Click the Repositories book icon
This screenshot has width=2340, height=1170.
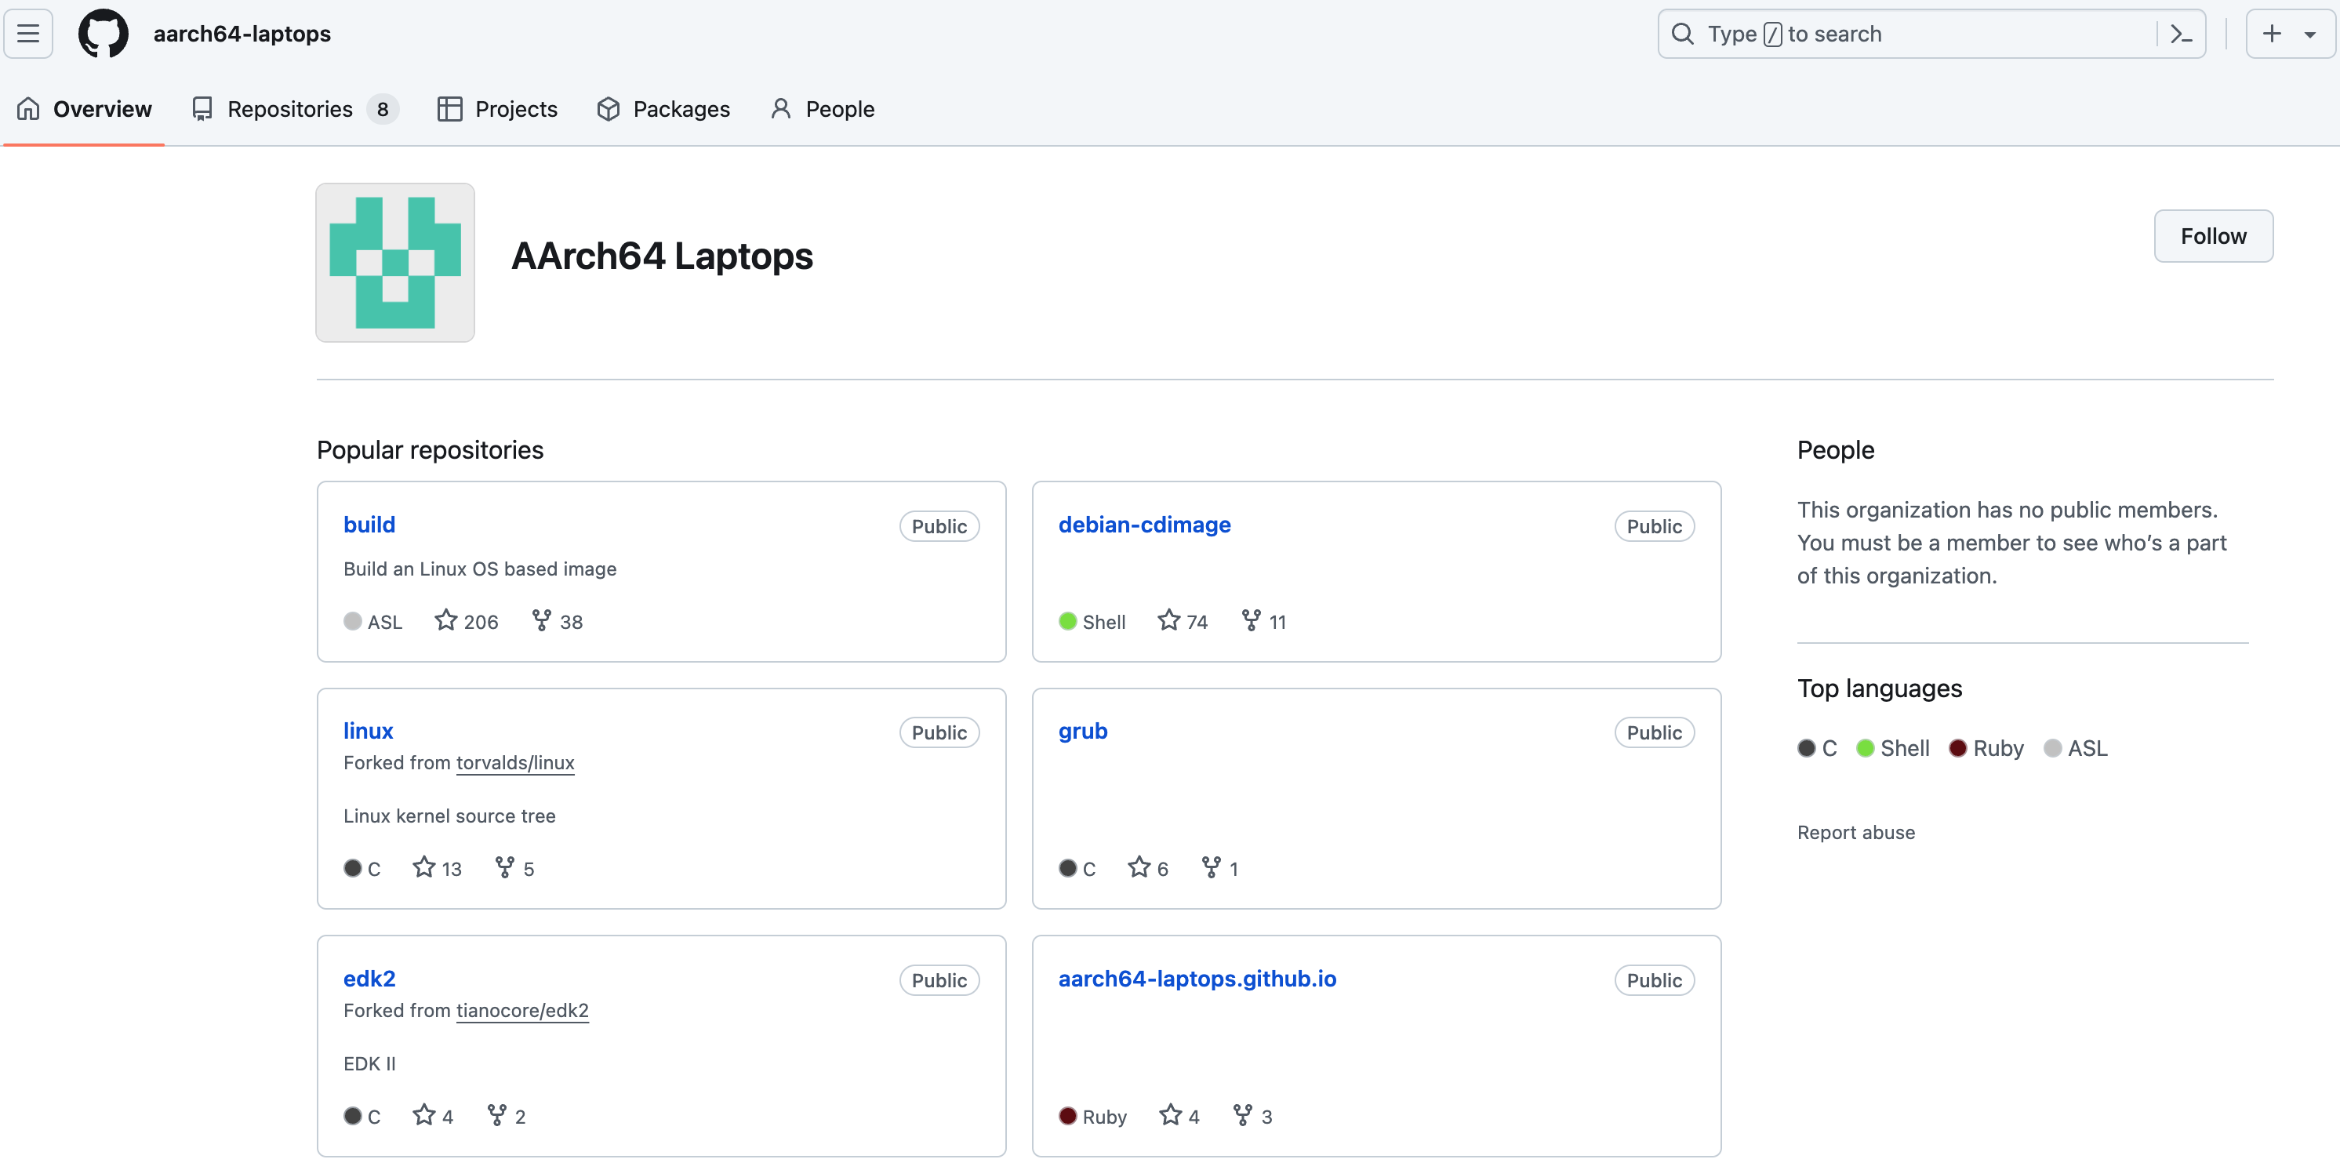pyautogui.click(x=202, y=109)
